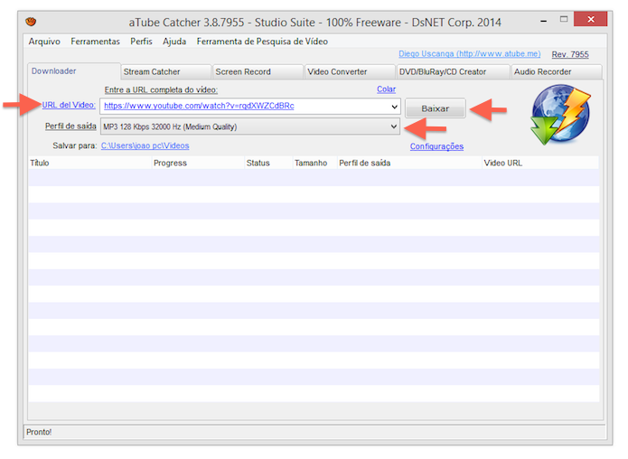Switch to the Video Converter tab
628x459 pixels.
[x=350, y=71]
